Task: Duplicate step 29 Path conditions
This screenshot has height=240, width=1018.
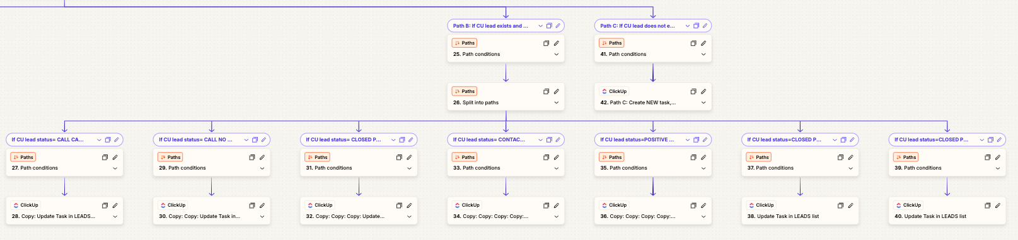Action: pos(252,158)
